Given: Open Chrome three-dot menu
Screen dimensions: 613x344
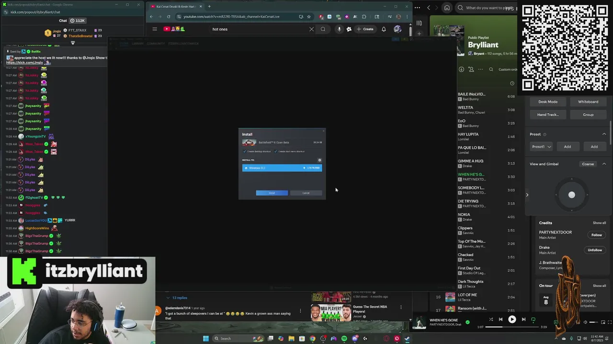Looking at the screenshot, I should coord(407,17).
